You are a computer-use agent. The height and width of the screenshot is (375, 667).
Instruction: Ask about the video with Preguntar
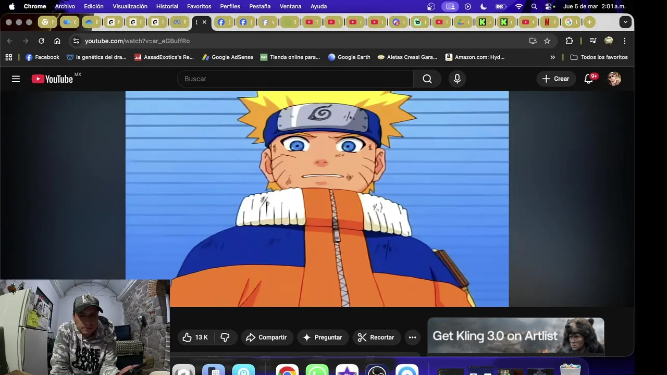coord(323,337)
